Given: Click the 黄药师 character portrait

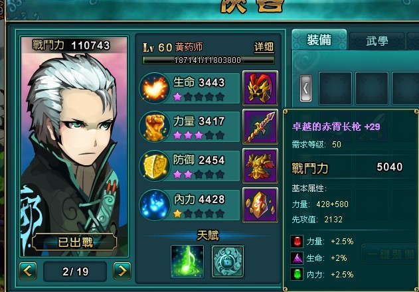Looking at the screenshot, I should click(x=74, y=147).
